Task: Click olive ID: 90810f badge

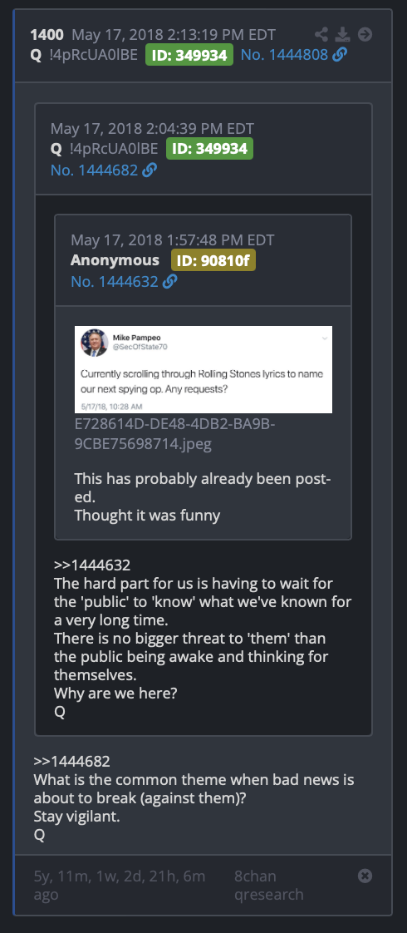Action: [213, 260]
